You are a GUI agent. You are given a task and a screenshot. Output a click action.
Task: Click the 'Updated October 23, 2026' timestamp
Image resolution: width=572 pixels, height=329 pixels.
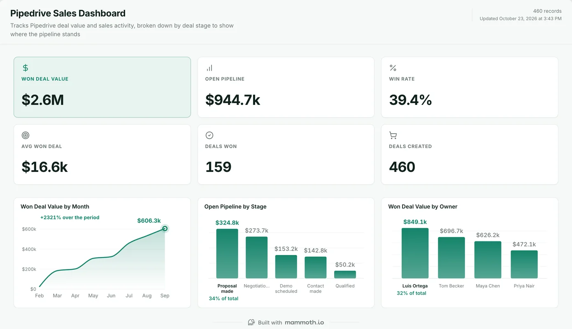point(521,19)
